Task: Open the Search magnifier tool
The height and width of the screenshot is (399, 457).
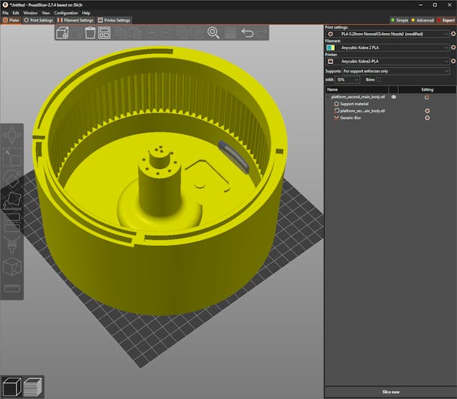Action: pyautogui.click(x=213, y=33)
